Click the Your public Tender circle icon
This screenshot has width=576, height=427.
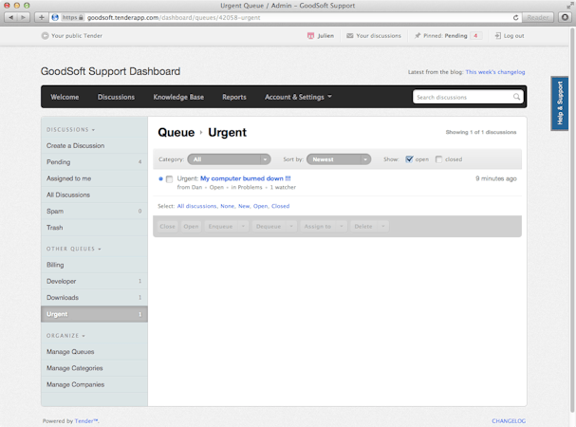click(45, 36)
